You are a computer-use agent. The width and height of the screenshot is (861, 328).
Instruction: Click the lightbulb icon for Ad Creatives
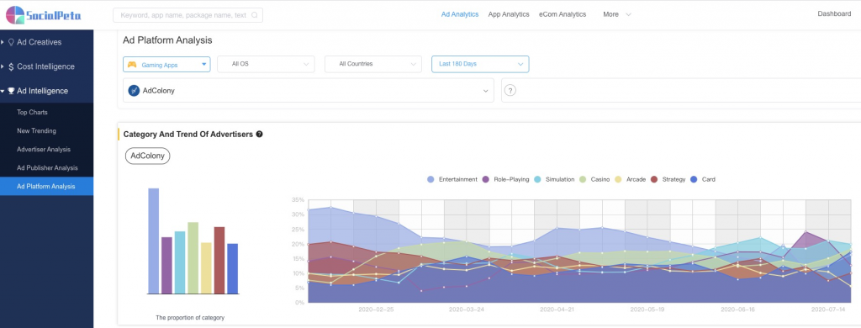point(11,42)
